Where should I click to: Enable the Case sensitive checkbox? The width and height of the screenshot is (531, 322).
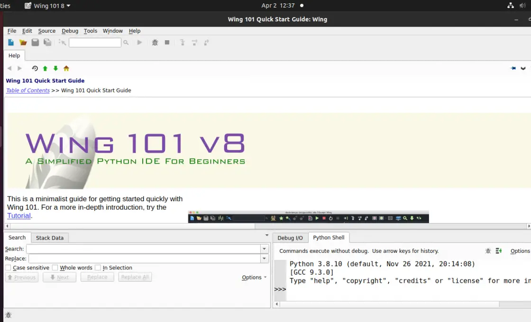pos(8,268)
